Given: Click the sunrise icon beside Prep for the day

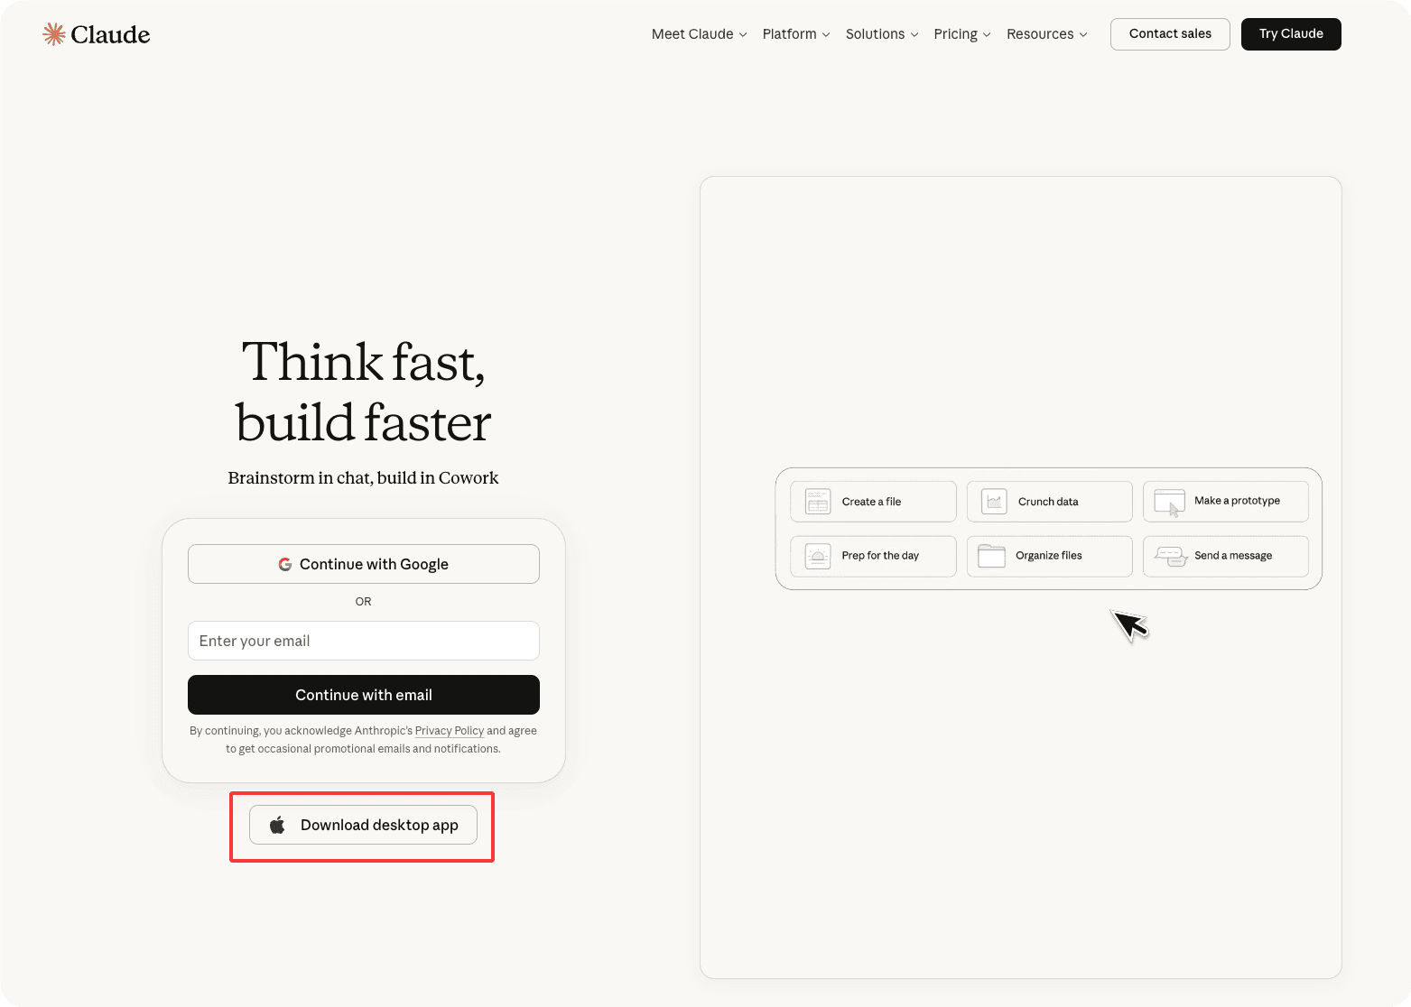Looking at the screenshot, I should [x=818, y=556].
